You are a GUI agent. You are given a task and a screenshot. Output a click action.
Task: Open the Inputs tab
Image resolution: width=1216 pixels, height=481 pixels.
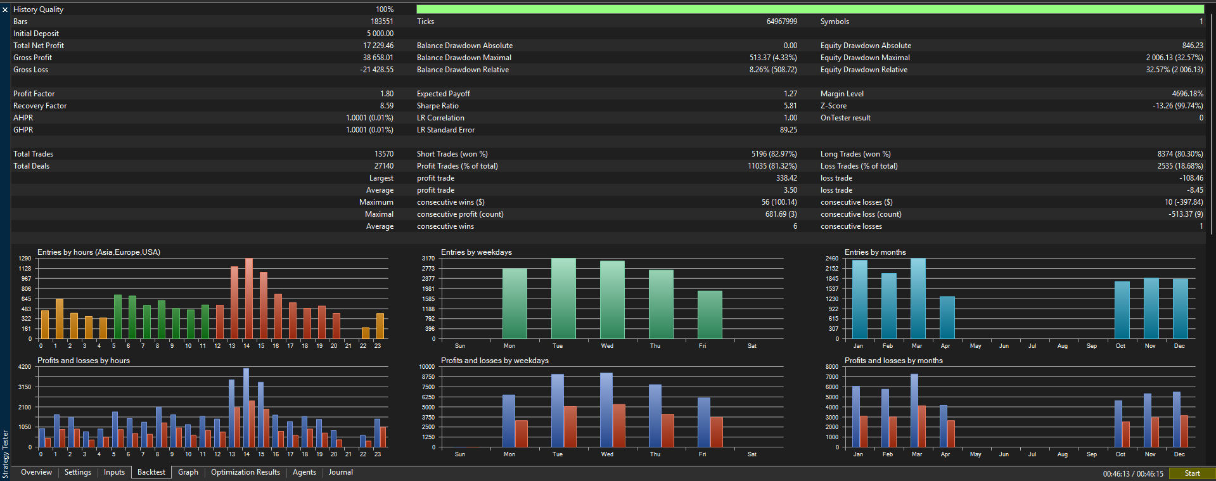tap(114, 472)
